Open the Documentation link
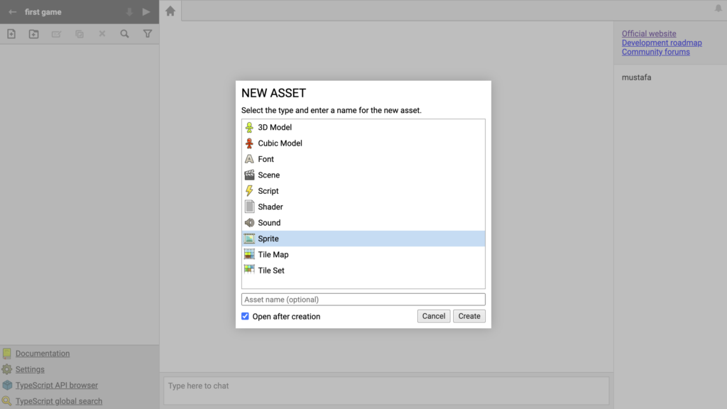The height and width of the screenshot is (409, 727). click(43, 354)
